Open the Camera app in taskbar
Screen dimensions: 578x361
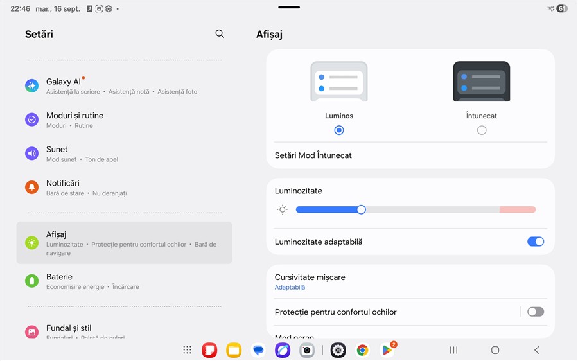[x=307, y=350]
